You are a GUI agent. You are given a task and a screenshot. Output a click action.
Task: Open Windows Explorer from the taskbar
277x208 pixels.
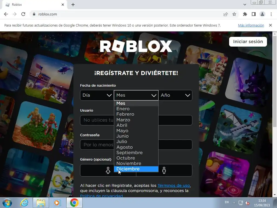point(41,203)
